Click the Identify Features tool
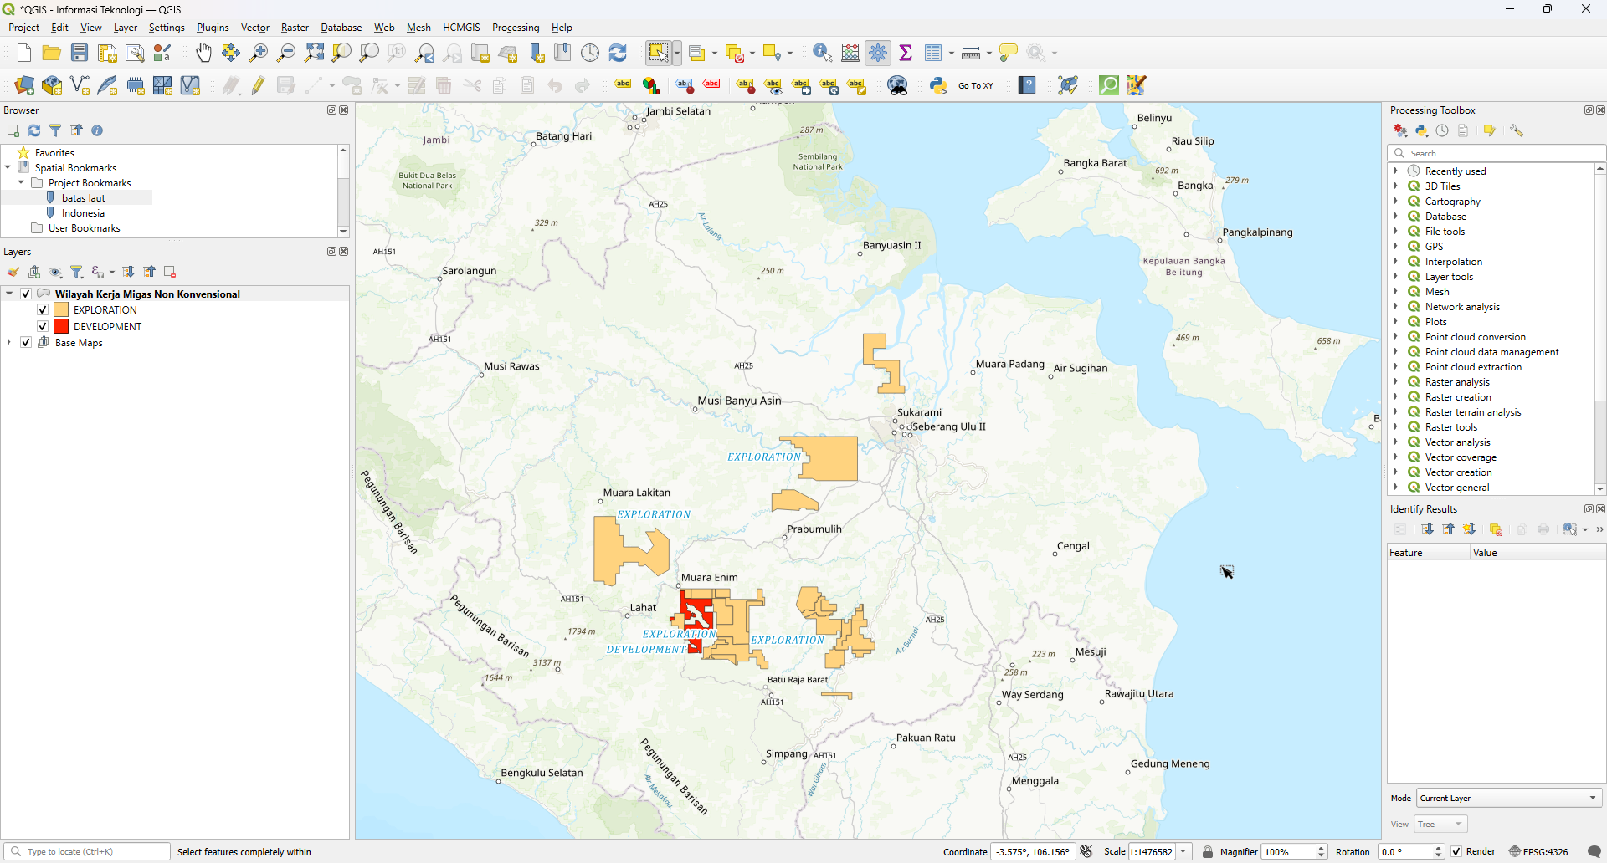 (x=822, y=54)
